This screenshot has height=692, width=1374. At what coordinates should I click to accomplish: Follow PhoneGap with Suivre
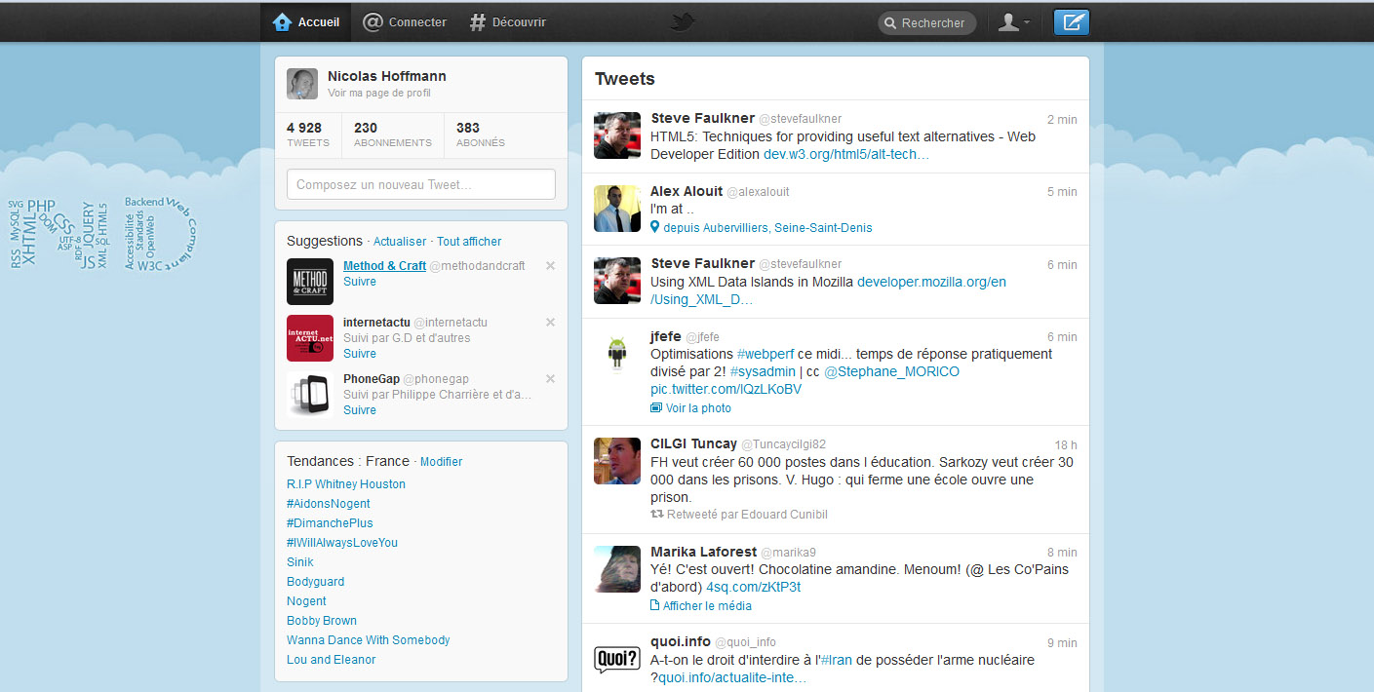point(360,410)
